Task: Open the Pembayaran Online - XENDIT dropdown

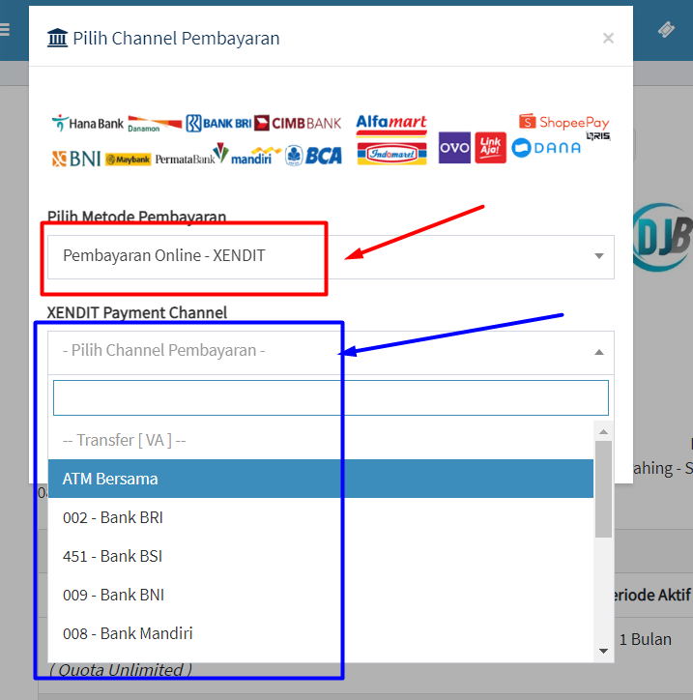Action: tap(331, 256)
